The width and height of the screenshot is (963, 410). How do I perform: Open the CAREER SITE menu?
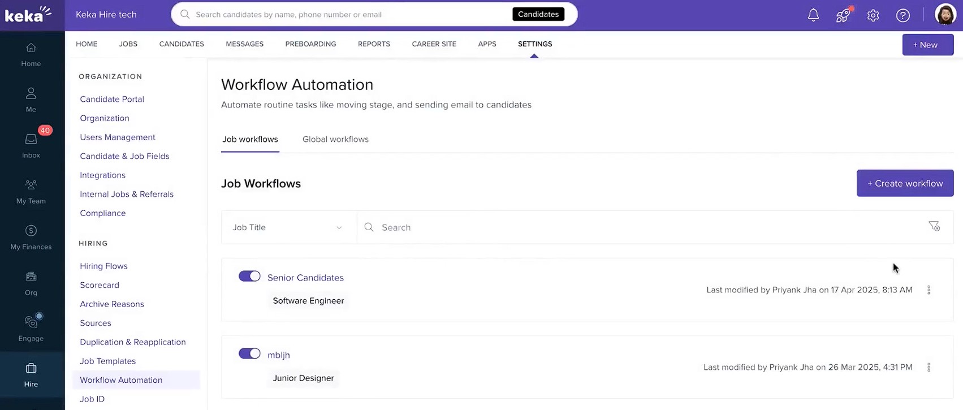point(434,44)
